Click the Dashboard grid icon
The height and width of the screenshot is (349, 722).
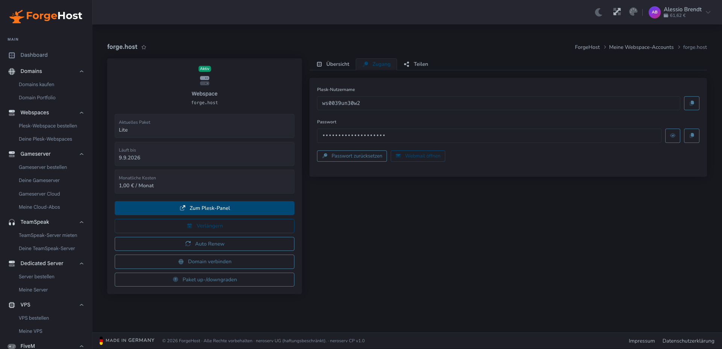(12, 55)
